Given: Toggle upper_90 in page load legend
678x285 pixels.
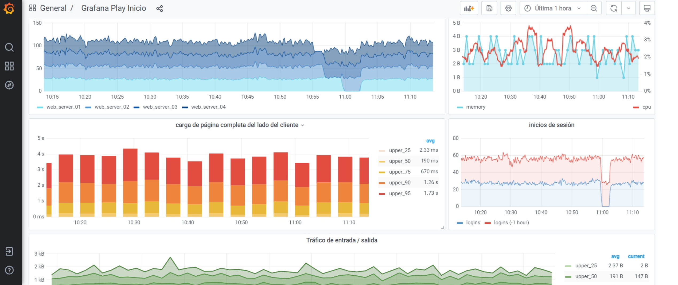Looking at the screenshot, I should coord(400,183).
